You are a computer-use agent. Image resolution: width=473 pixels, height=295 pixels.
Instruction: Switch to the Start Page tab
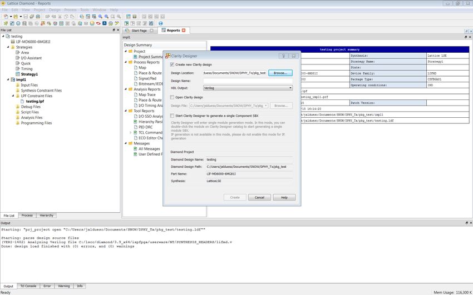click(x=139, y=31)
